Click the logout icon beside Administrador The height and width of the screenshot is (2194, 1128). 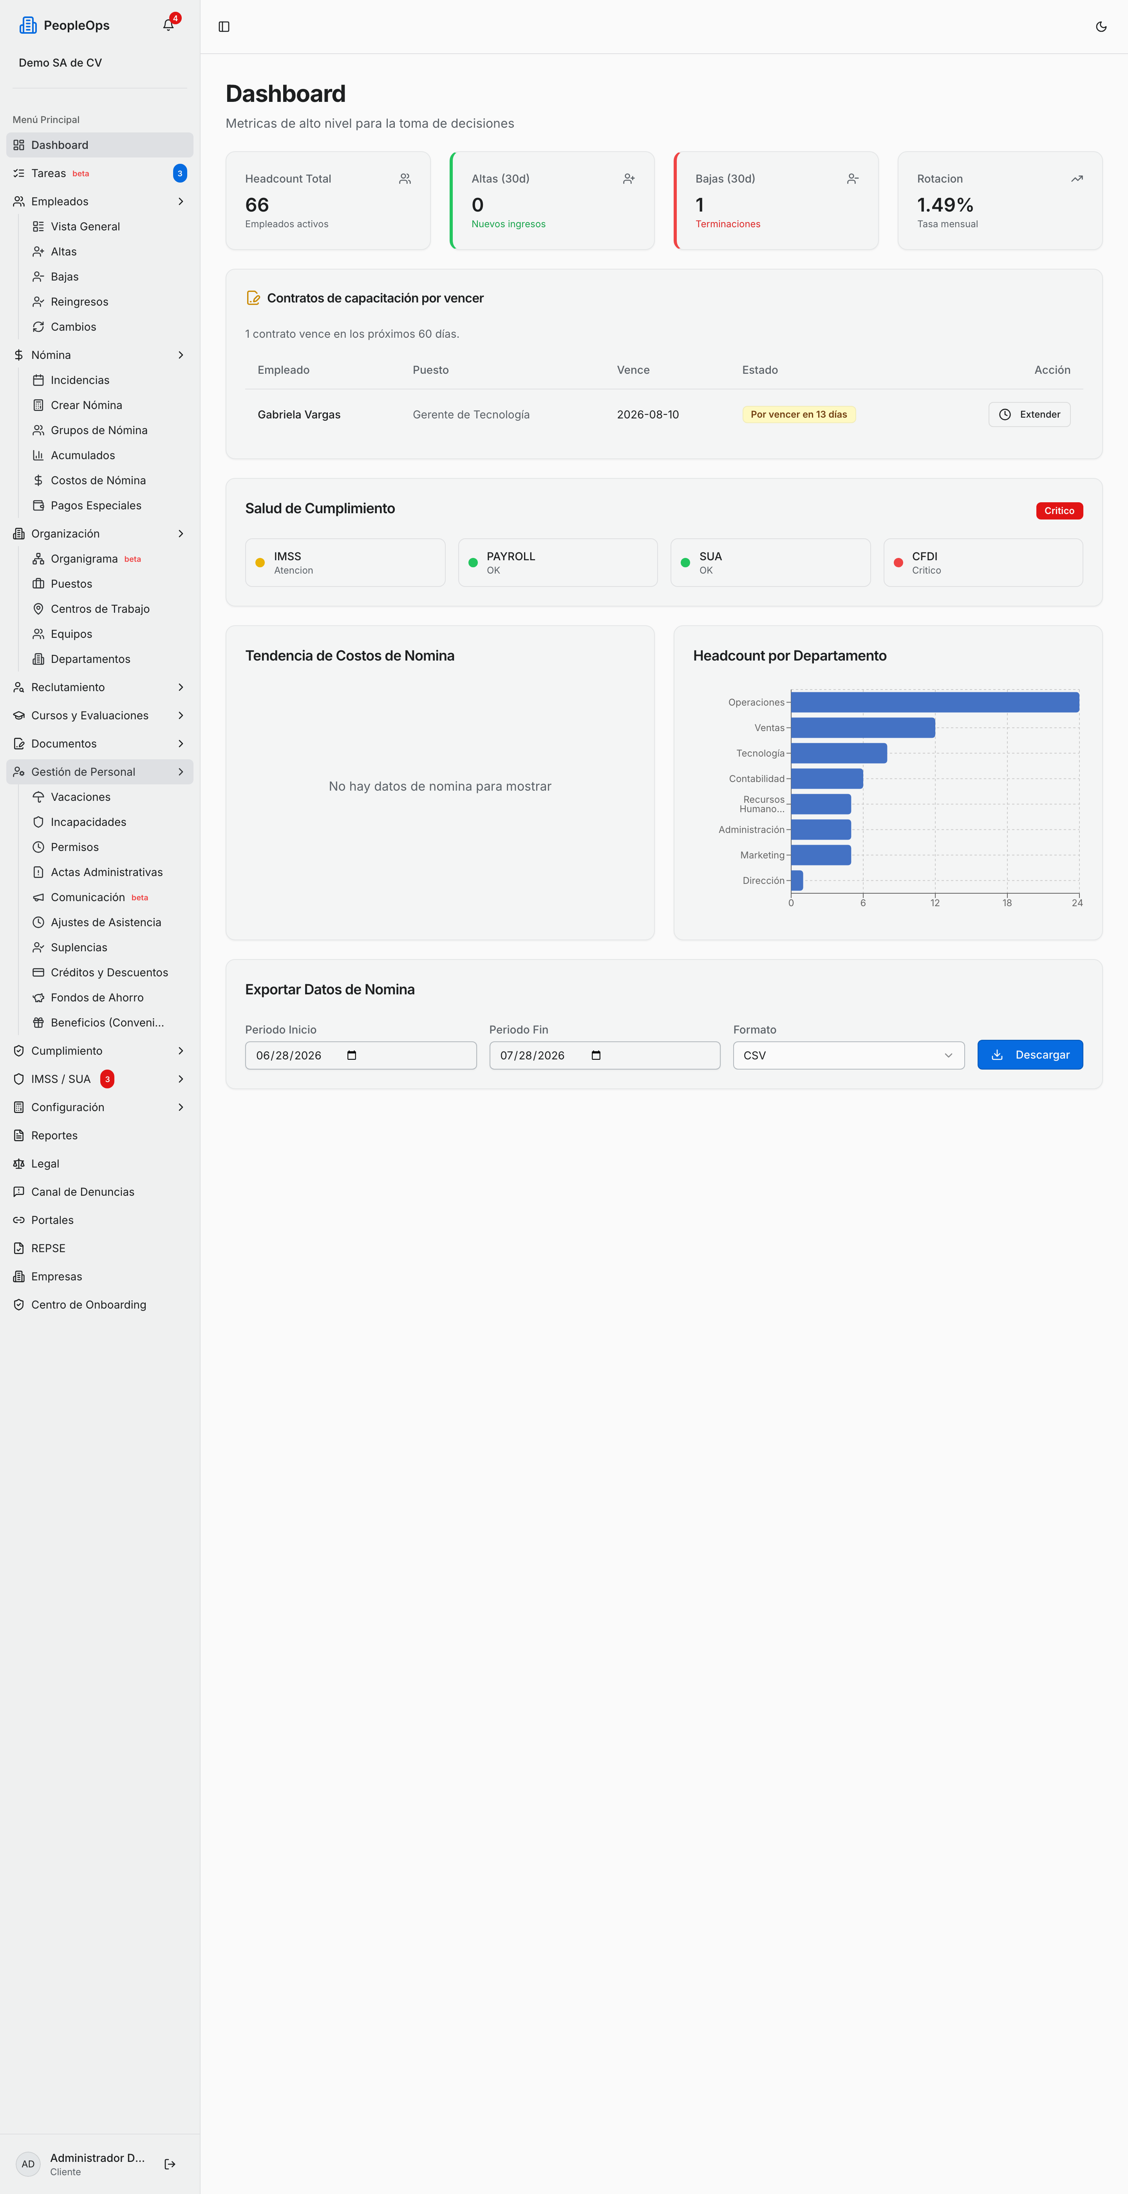tap(170, 2163)
